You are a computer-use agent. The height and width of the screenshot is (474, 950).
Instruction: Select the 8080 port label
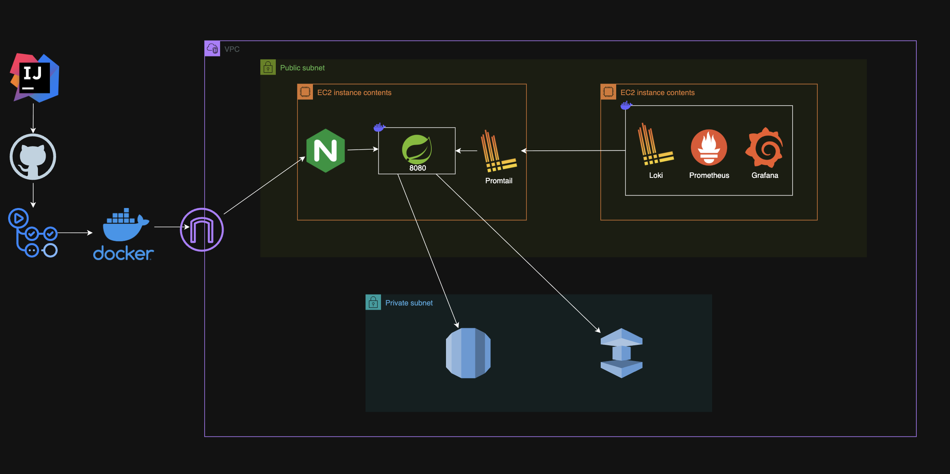(x=417, y=168)
